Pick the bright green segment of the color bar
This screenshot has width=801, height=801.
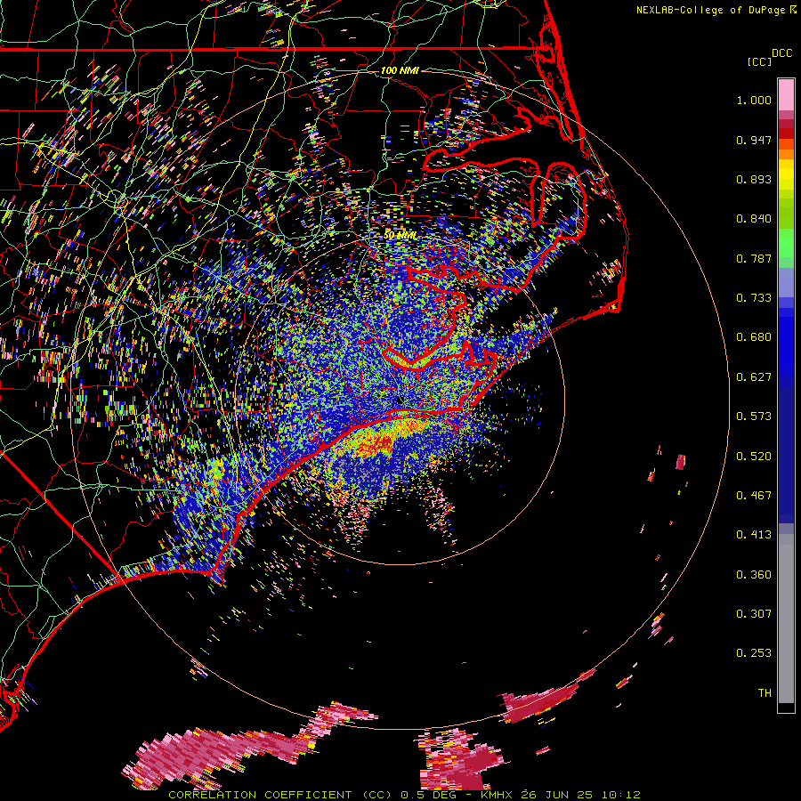(786, 243)
